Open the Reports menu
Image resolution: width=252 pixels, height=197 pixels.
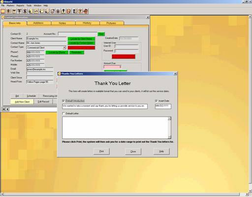(x=20, y=5)
